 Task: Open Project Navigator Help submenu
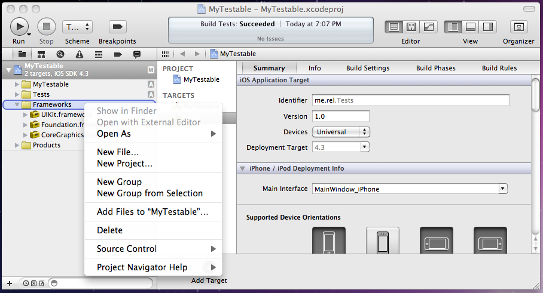click(x=153, y=267)
